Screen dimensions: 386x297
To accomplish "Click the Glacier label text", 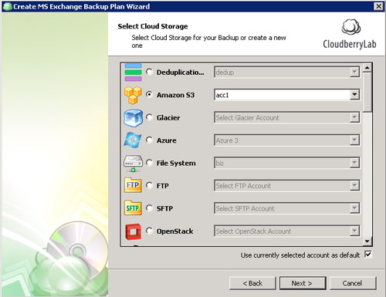I will [168, 118].
